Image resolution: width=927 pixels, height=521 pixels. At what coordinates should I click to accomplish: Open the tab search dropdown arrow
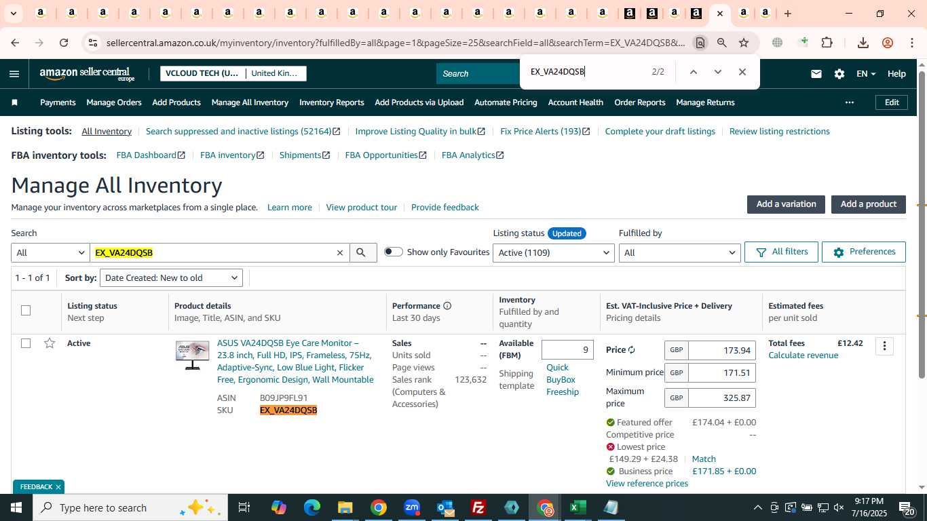13,14
